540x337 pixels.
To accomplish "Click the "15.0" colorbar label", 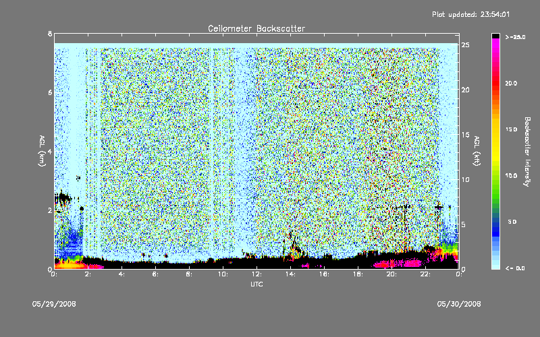I will coord(511,129).
